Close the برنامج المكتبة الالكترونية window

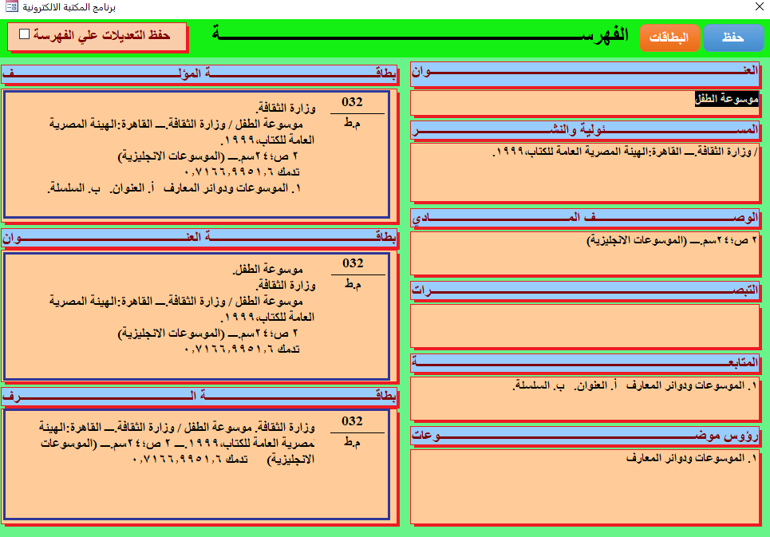tap(759, 6)
